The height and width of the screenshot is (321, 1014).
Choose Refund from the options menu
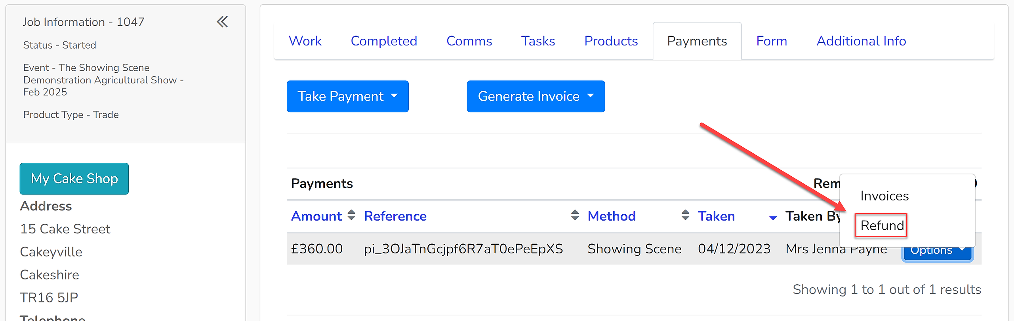pyautogui.click(x=882, y=225)
